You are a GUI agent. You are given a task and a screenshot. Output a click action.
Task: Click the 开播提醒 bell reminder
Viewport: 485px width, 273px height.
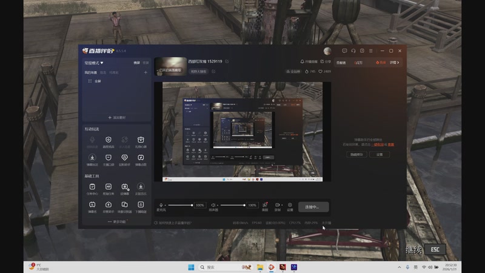309,62
